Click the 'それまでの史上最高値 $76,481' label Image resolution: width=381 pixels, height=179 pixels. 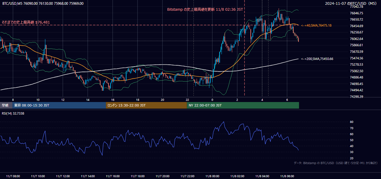(26, 22)
